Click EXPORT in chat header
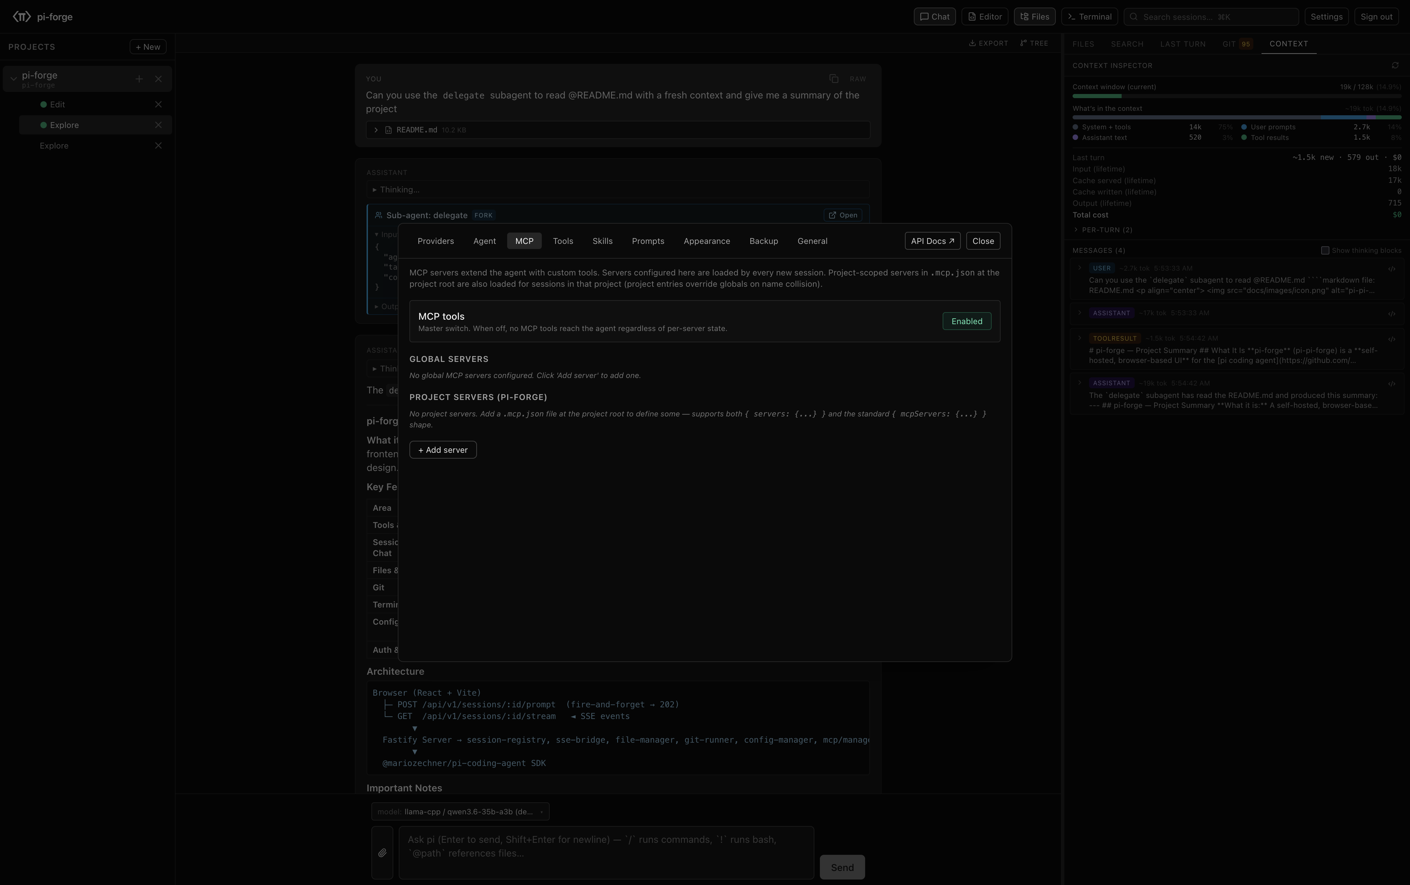 [988, 43]
